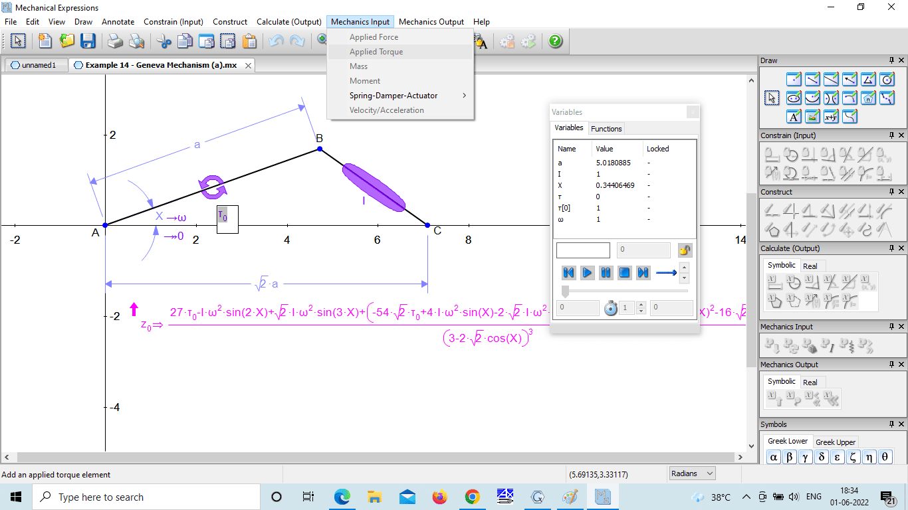Screen dimensions: 908x510
Task: Pin the Construct panel
Action: [891, 192]
